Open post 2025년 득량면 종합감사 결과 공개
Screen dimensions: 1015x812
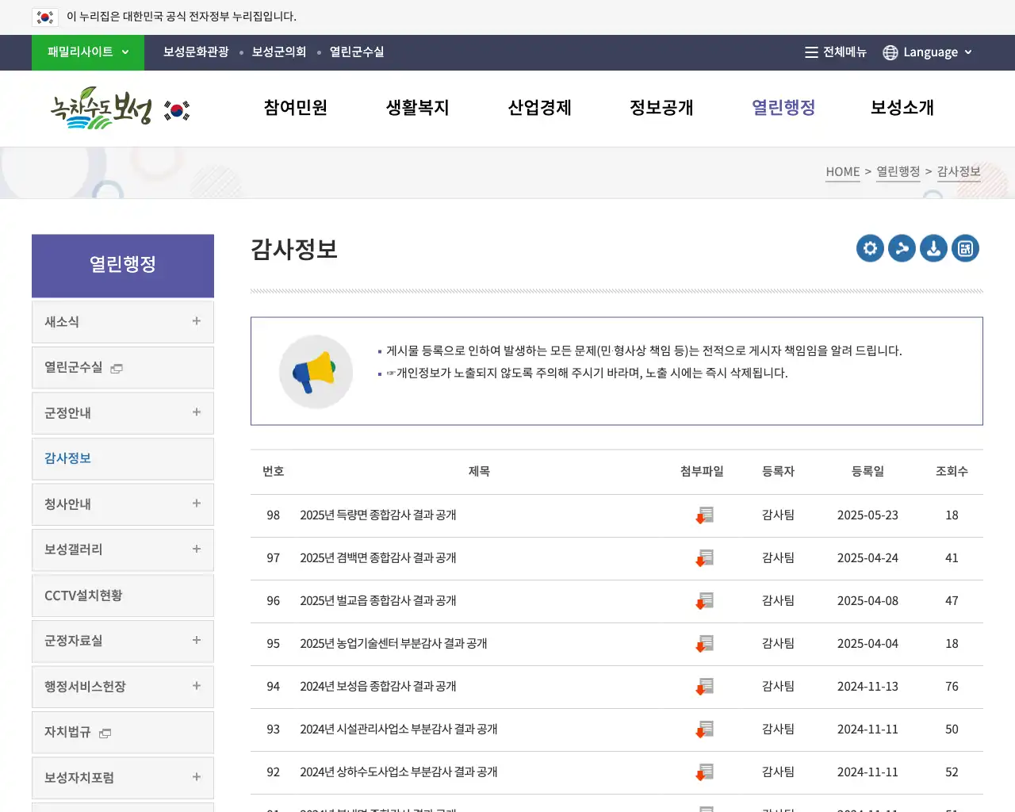point(378,515)
